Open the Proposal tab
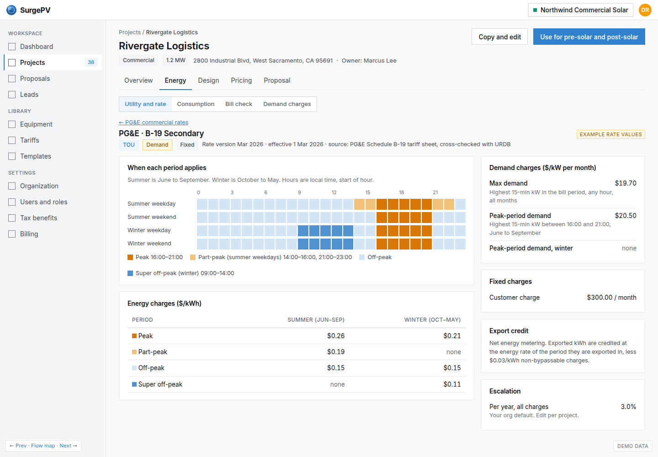This screenshot has width=658, height=457. point(277,80)
